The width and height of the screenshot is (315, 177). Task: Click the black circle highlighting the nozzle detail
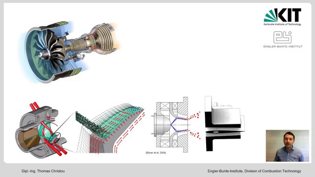coord(55,138)
